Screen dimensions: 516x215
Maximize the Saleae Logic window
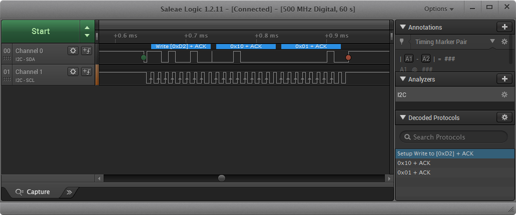489,8
